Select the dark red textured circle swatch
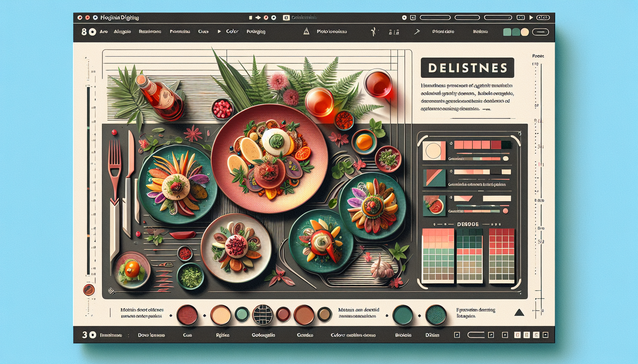Viewport: 638px width, 364px height. coord(187,315)
